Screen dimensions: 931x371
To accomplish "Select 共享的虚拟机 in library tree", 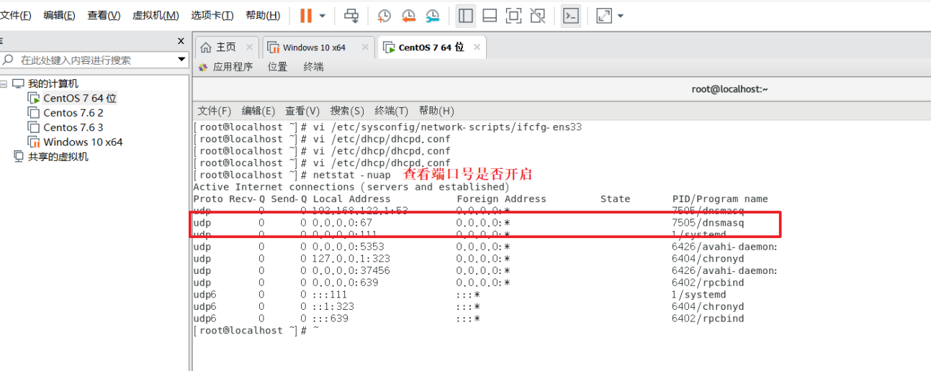I will pyautogui.click(x=58, y=156).
